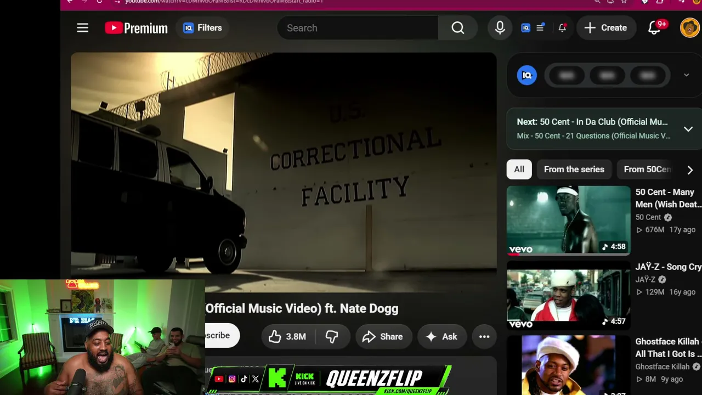Click the Ask button with sparkle

(x=442, y=337)
